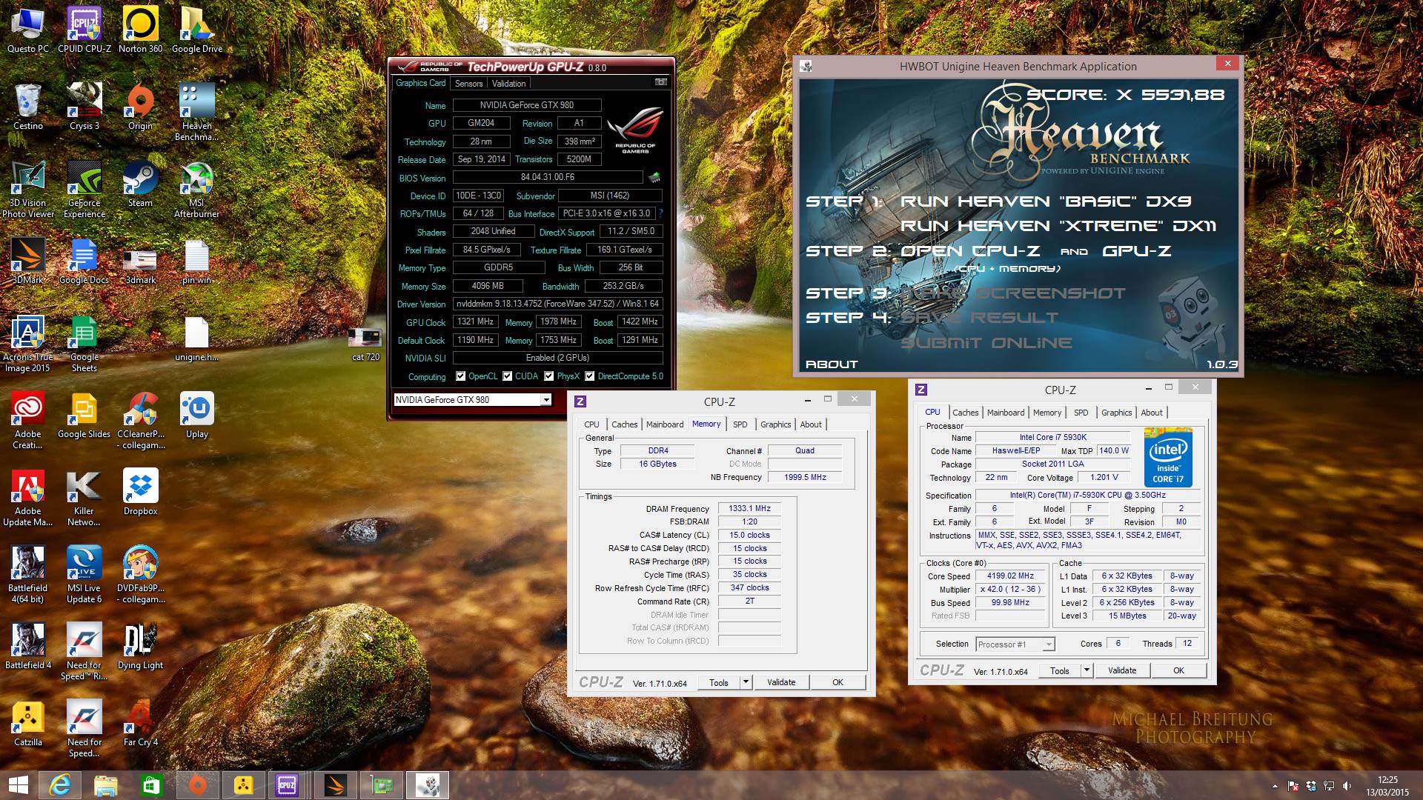Launch Steam from the desktop
The height and width of the screenshot is (800, 1423).
click(140, 184)
